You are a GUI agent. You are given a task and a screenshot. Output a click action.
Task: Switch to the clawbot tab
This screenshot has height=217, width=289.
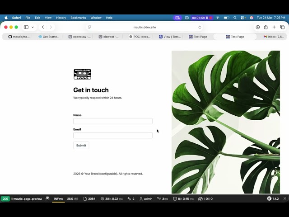coord(109,37)
